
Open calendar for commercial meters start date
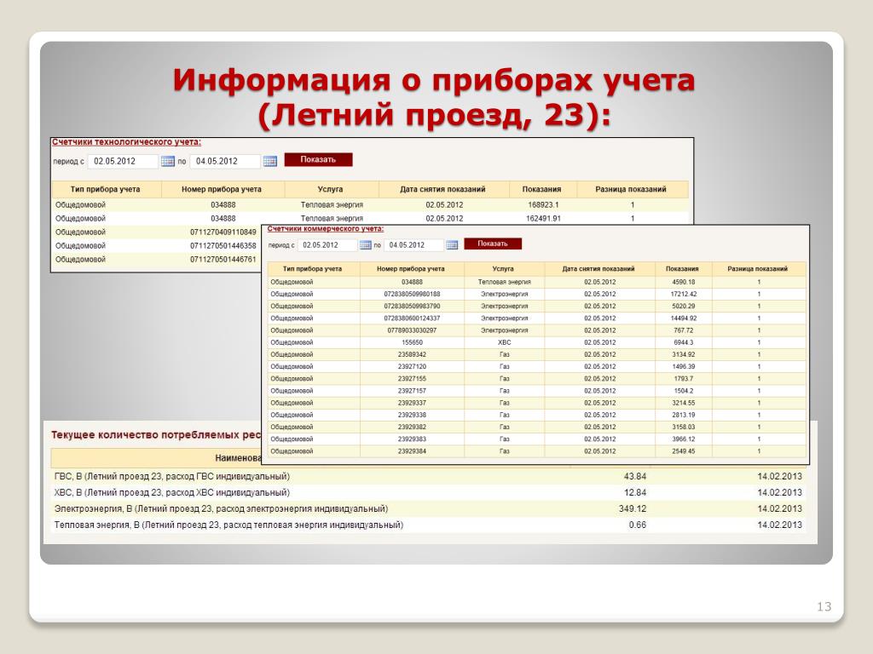(x=365, y=245)
